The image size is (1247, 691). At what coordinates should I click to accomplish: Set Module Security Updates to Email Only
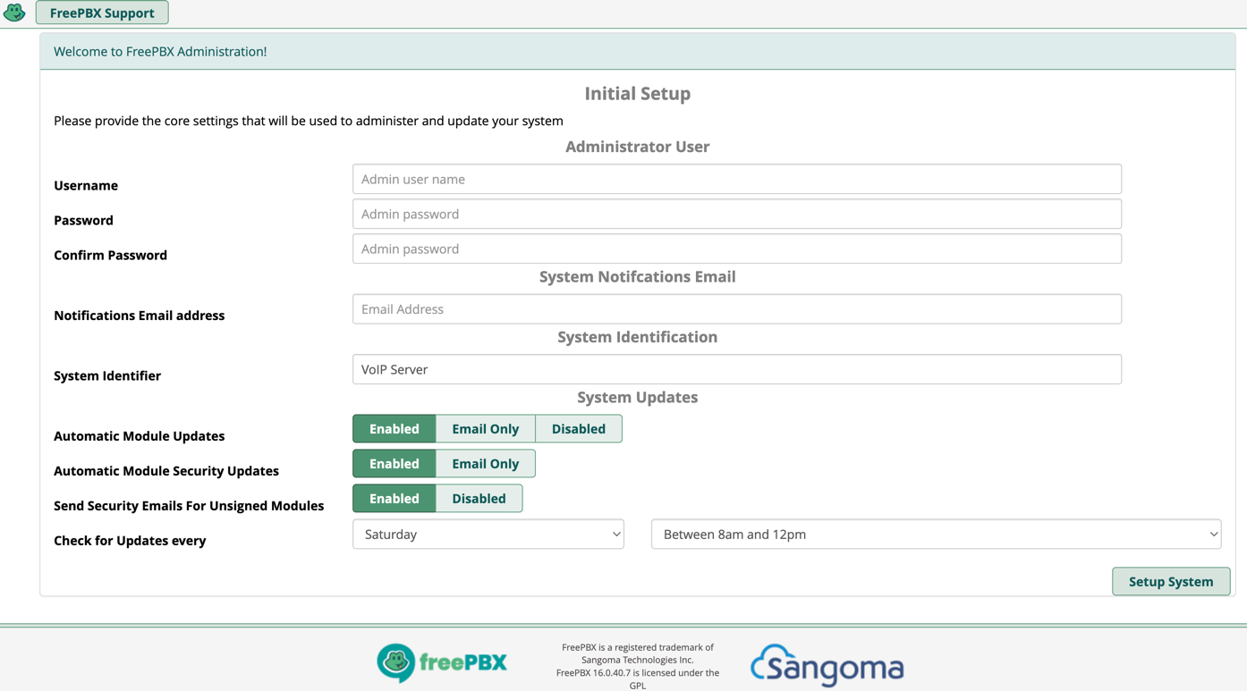[x=486, y=464]
